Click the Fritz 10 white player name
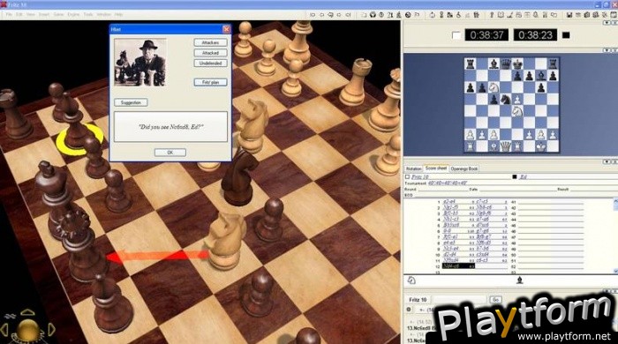Viewport: 618px width, 344px height. 419,177
